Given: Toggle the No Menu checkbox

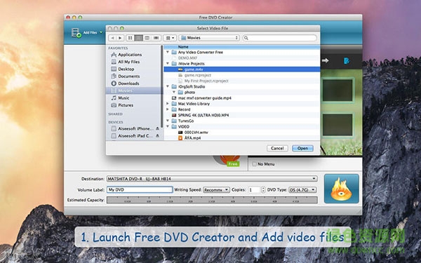Looking at the screenshot, I should click(x=254, y=164).
